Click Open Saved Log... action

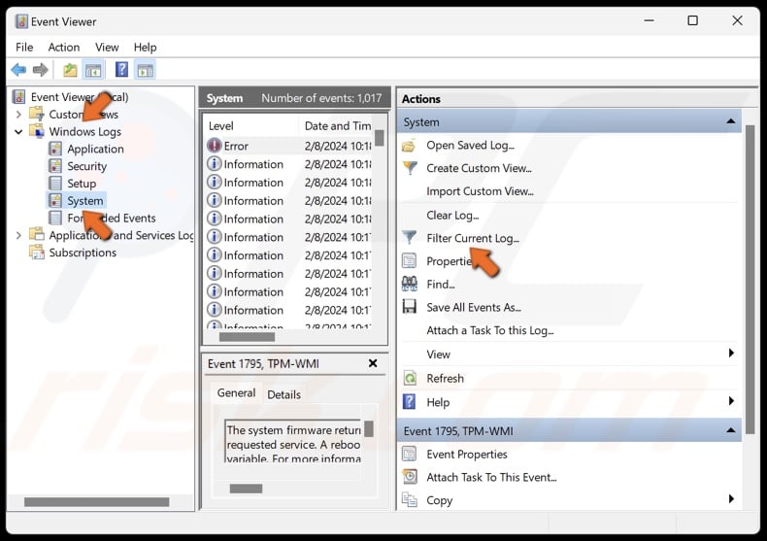coord(470,146)
